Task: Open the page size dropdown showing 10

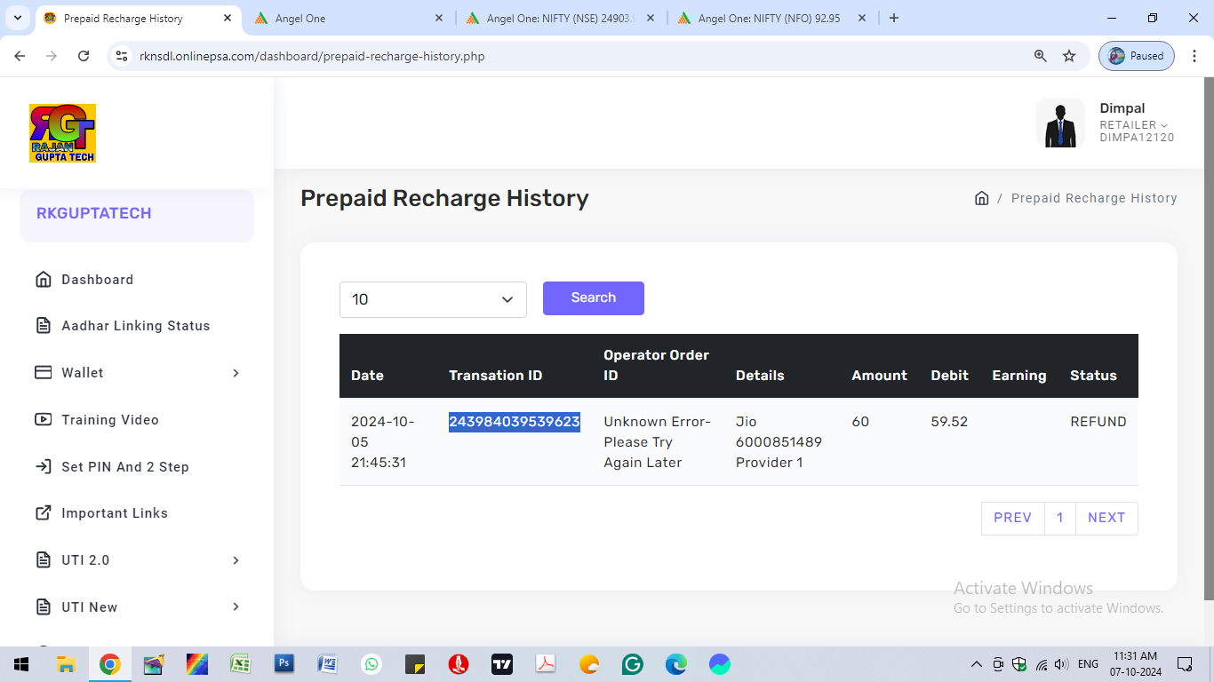Action: point(433,299)
